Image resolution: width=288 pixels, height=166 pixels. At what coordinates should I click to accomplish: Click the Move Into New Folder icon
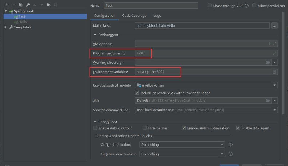point(49,5)
